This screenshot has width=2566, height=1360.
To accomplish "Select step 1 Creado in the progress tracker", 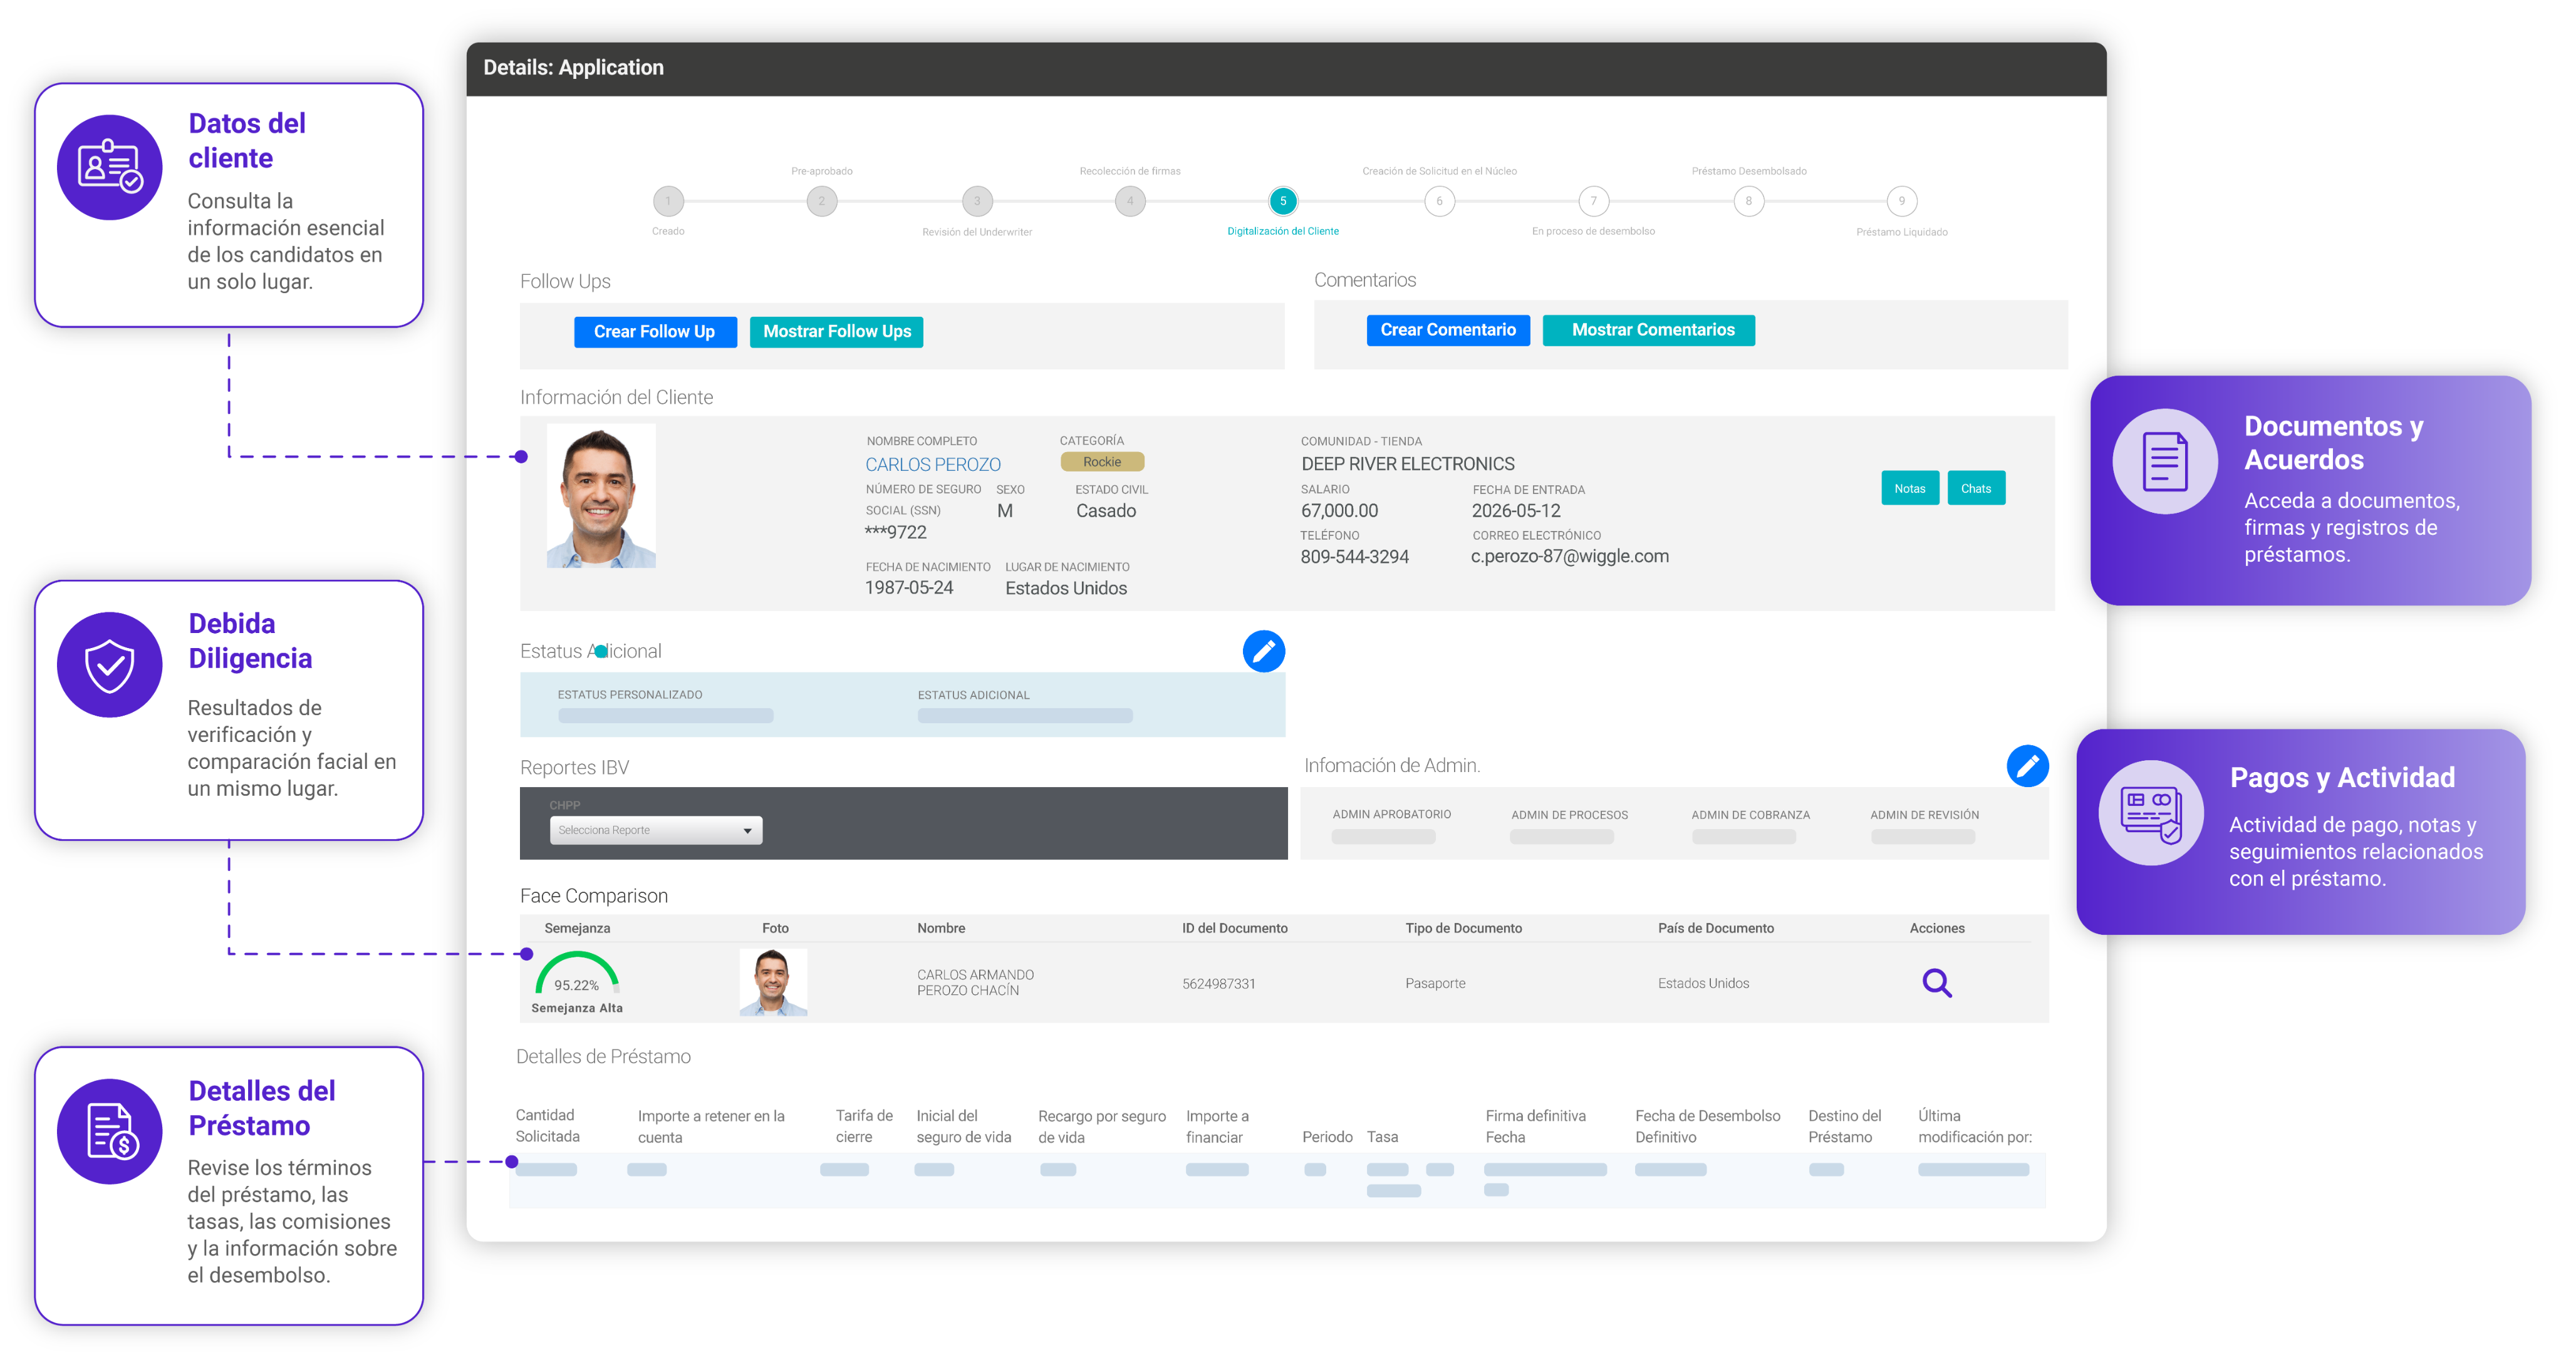I will pos(667,201).
